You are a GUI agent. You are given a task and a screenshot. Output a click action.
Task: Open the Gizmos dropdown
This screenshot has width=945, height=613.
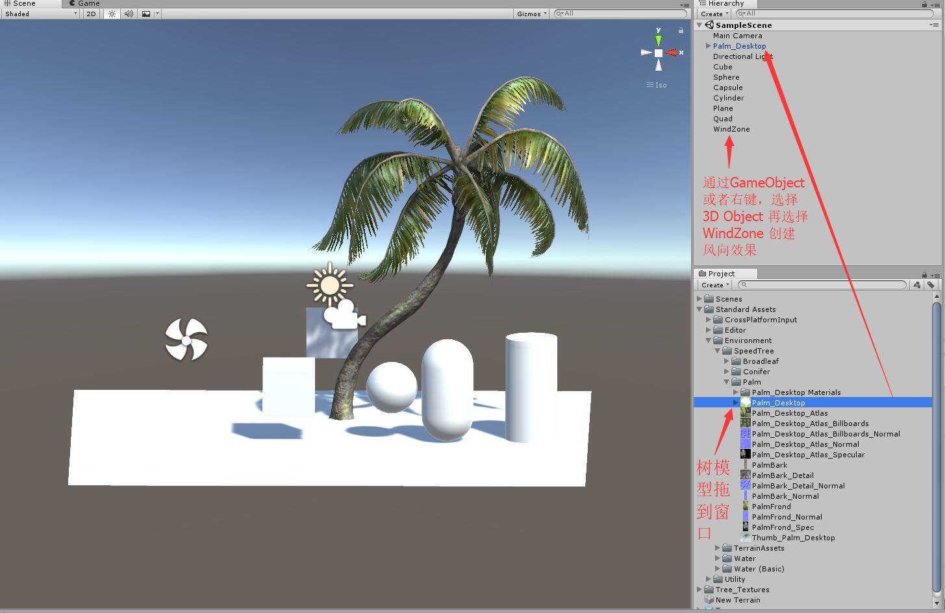(531, 14)
